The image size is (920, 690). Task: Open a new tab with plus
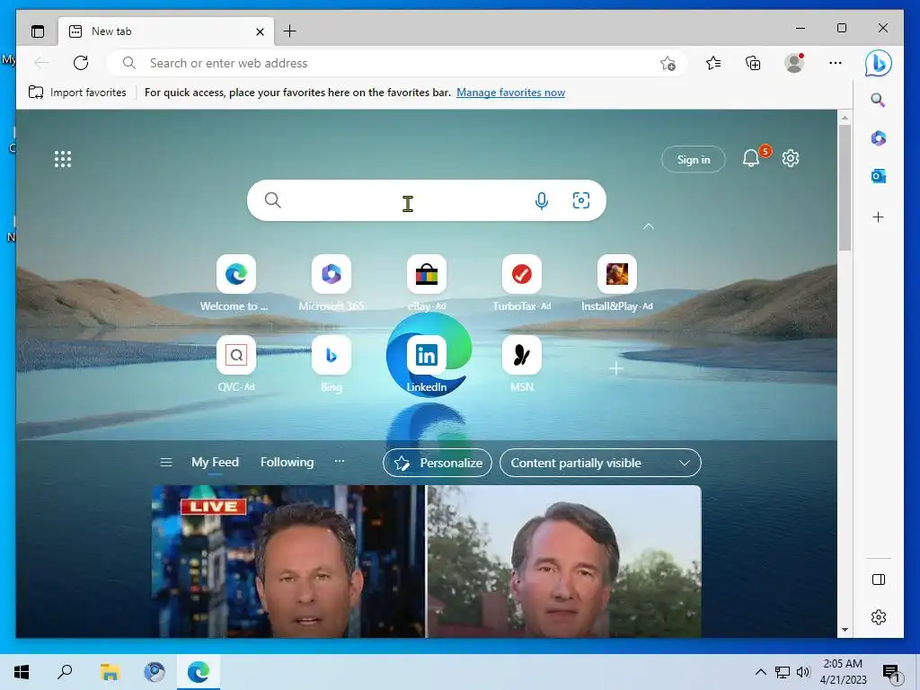pos(289,31)
